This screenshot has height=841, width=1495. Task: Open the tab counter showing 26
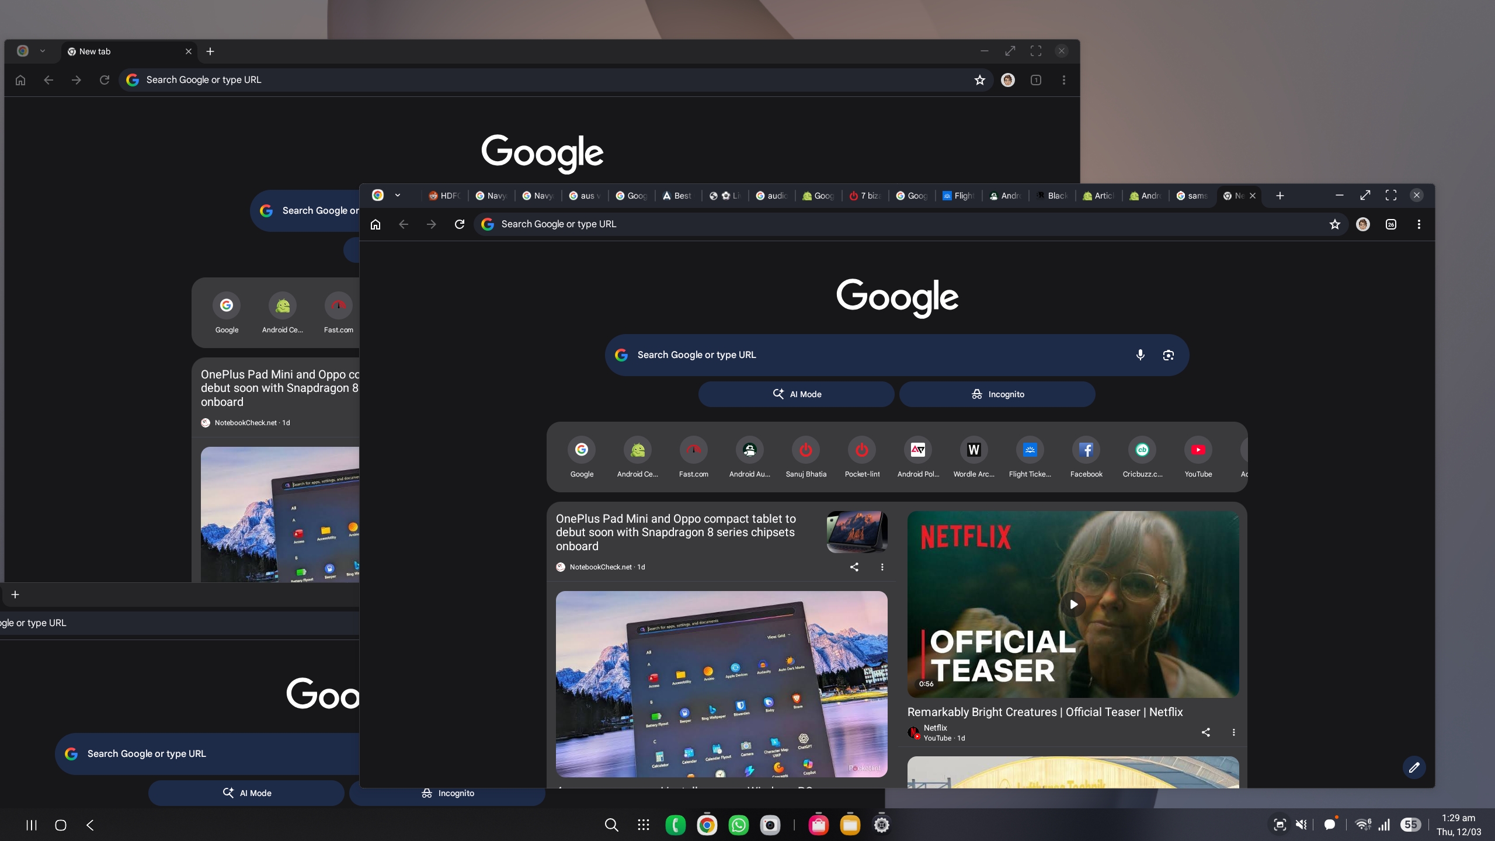point(1391,224)
